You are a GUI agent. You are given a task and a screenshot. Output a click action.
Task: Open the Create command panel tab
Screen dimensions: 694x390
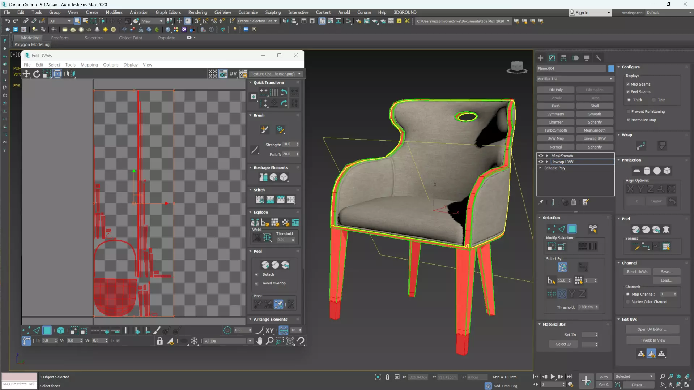pyautogui.click(x=540, y=58)
